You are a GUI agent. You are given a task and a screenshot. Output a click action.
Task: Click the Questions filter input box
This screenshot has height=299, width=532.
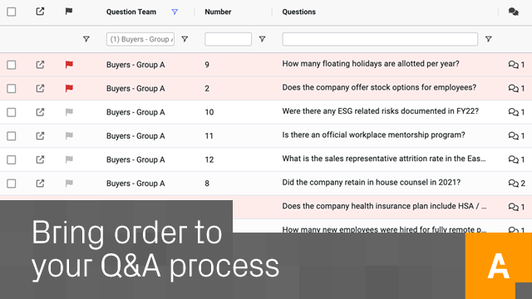click(380, 39)
